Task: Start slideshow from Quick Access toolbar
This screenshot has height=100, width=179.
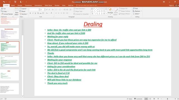Action: (x=15, y=2)
